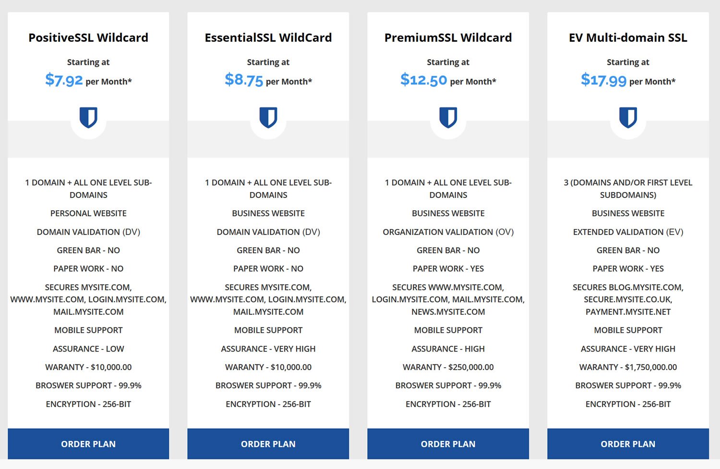Click the PositiveSSL Wildcard shield icon
Screen dimensions: 720x469
(x=88, y=118)
